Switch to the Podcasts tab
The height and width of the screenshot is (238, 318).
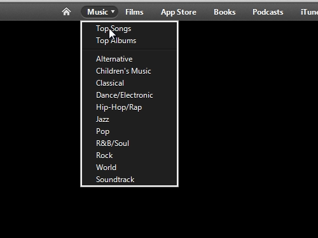click(x=268, y=12)
